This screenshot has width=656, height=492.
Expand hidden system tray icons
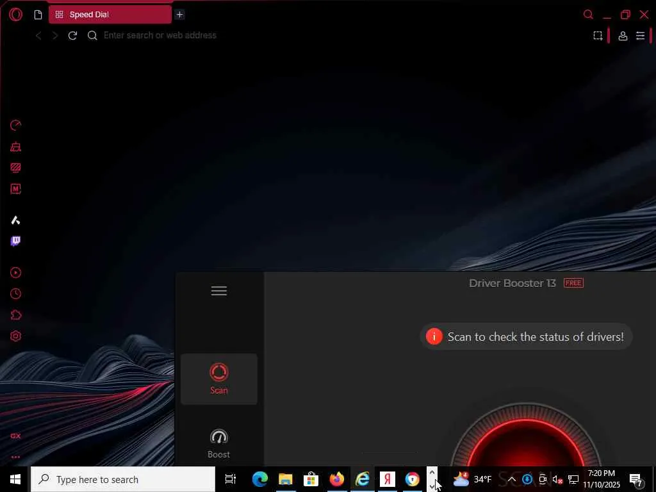512,479
